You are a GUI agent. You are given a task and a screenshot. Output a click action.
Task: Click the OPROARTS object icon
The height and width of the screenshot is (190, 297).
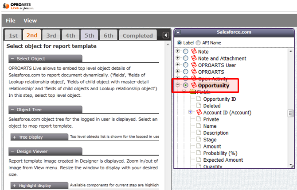[194, 72]
